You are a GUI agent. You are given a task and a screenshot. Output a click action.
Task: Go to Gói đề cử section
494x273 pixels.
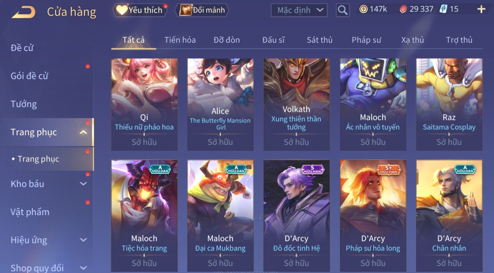(x=29, y=76)
